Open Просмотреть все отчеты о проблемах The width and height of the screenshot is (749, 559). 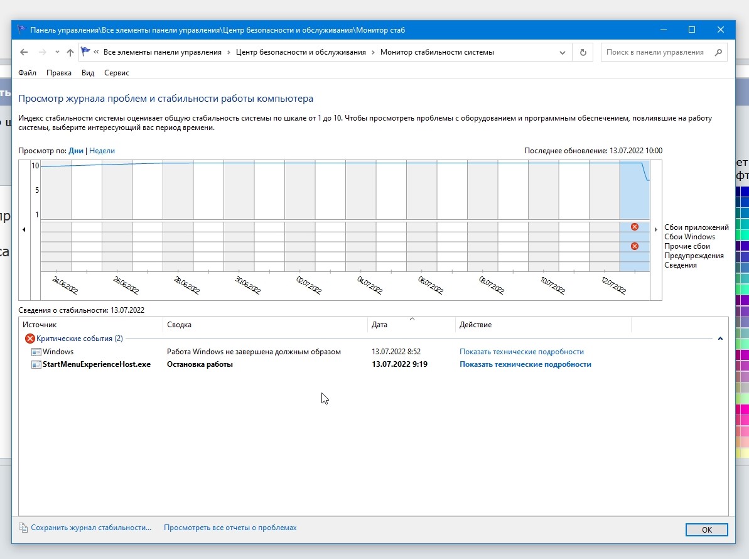click(230, 528)
